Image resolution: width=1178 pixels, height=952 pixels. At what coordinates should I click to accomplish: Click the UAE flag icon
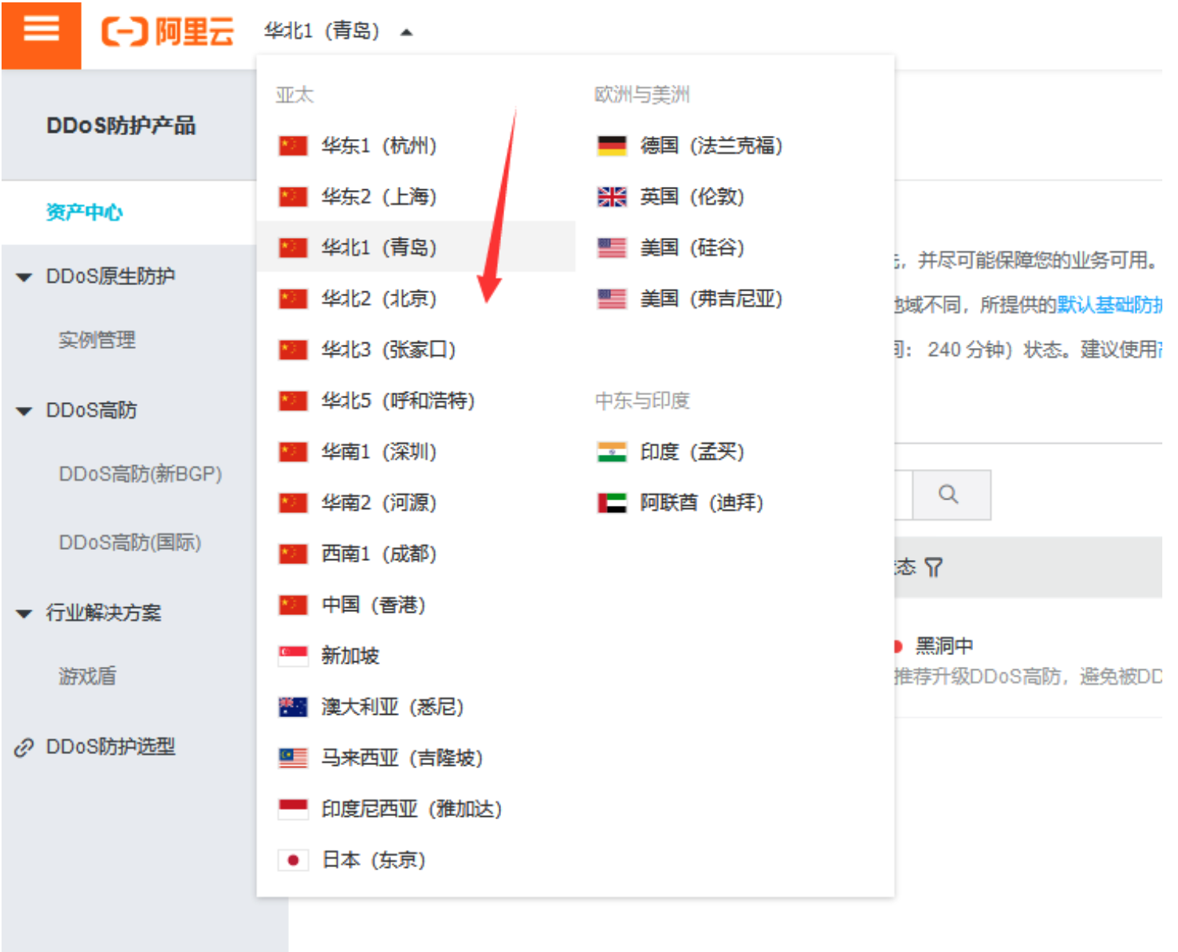click(612, 503)
